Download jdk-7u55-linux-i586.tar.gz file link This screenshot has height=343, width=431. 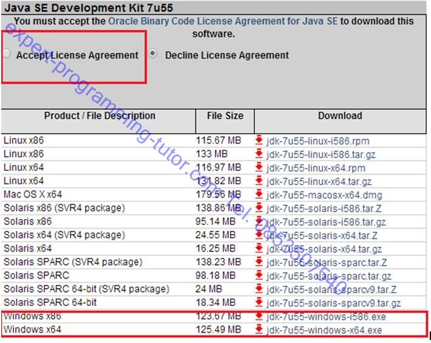tap(321, 154)
